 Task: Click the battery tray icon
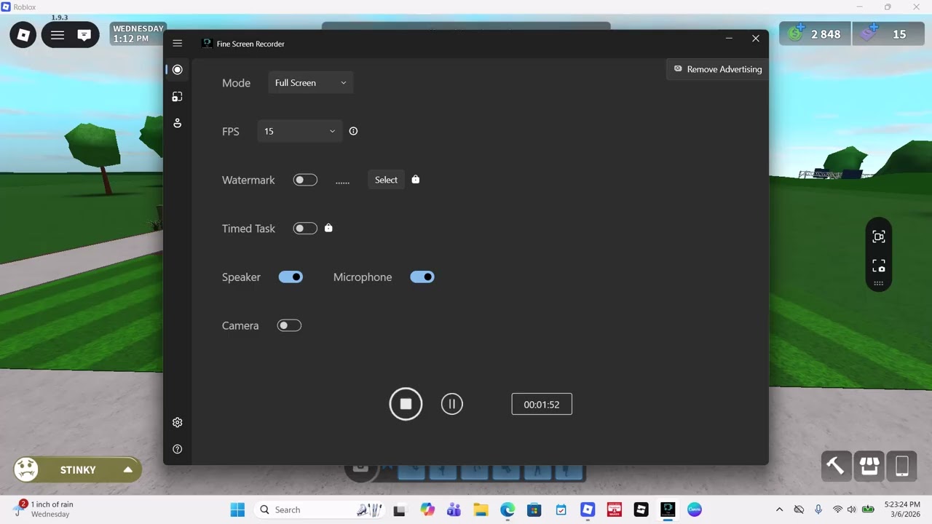(x=868, y=509)
